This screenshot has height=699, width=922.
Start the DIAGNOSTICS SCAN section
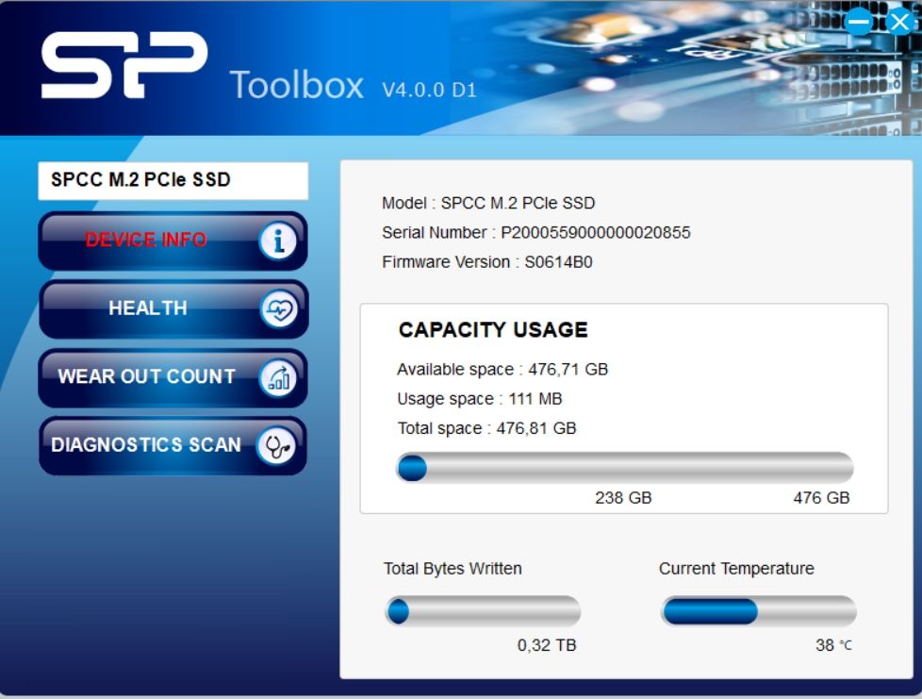[x=173, y=446]
